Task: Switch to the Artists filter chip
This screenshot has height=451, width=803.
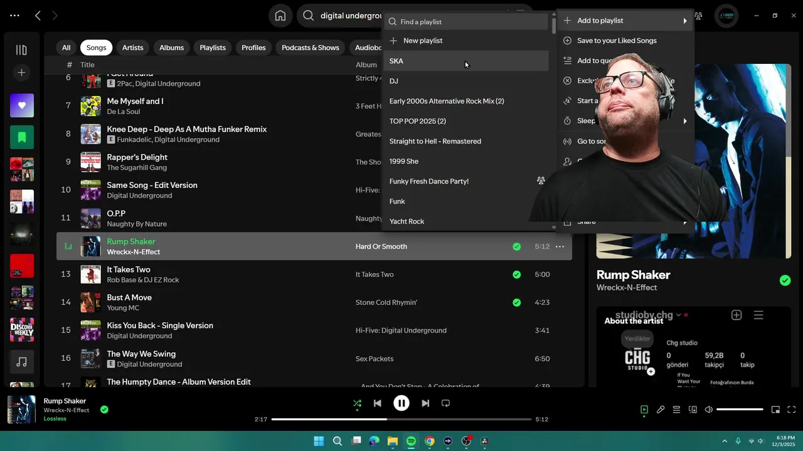Action: [x=132, y=48]
